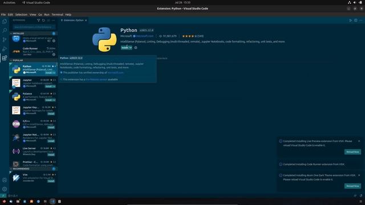The width and height of the screenshot is (365, 205).
Task: Open the Pre-Release version link in hover
Action: 96,80
